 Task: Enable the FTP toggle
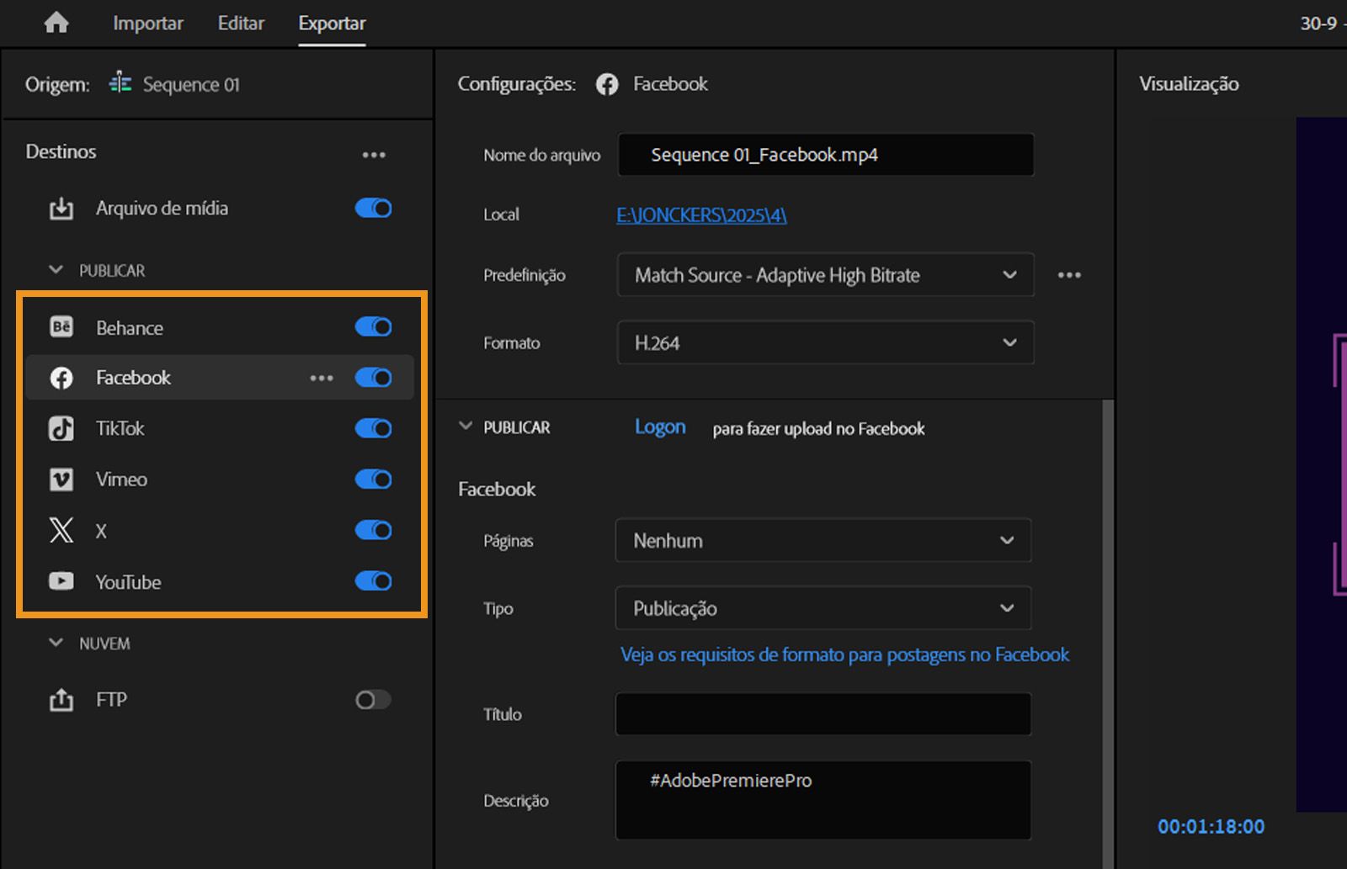(x=373, y=699)
